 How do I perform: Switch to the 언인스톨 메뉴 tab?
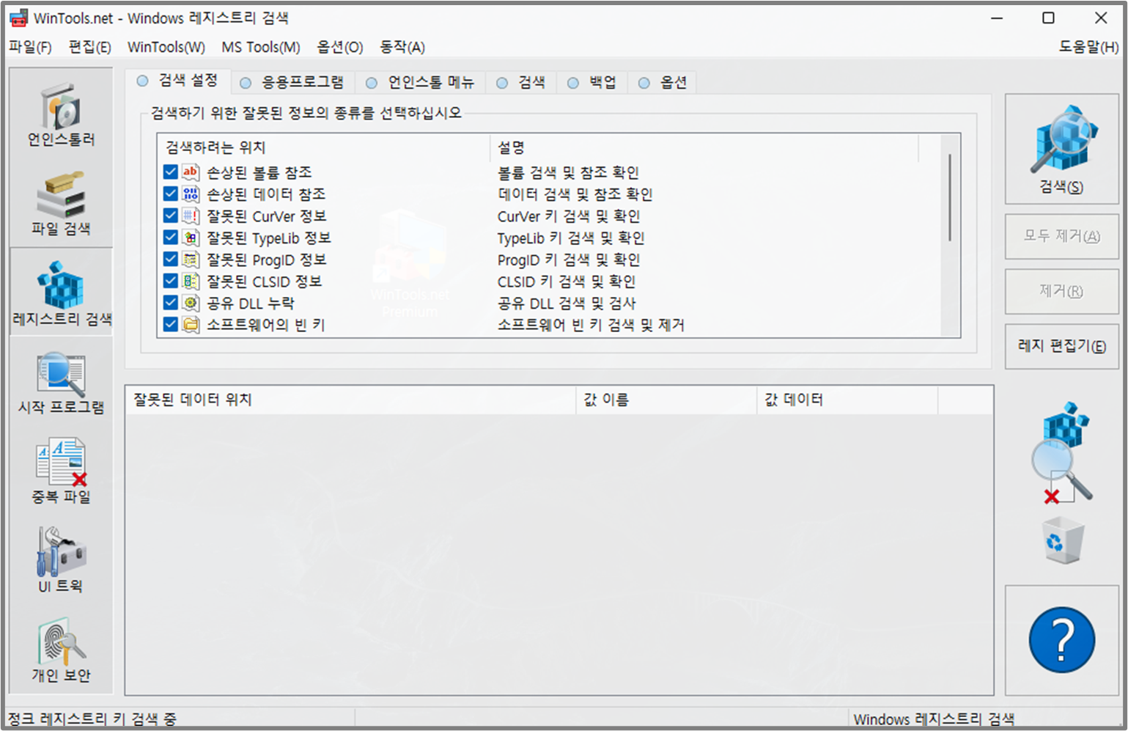(421, 82)
